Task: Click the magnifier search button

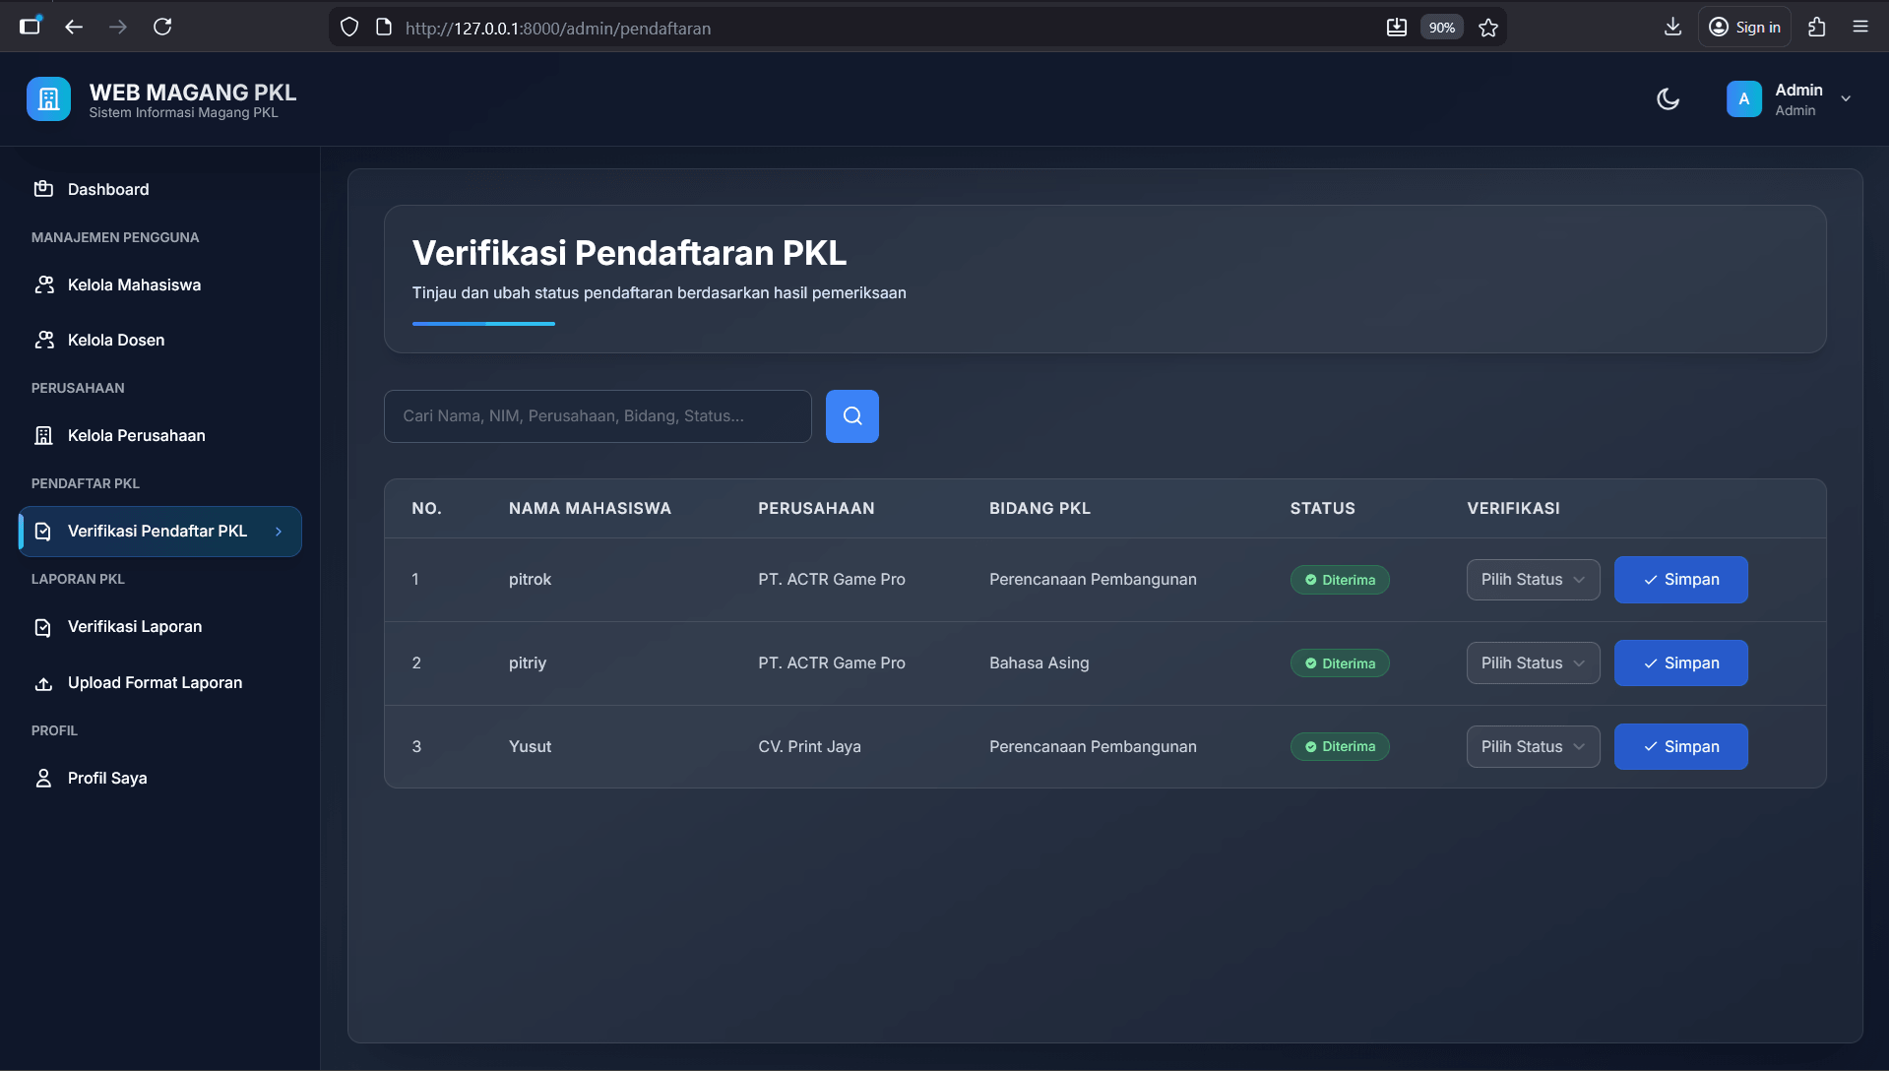Action: point(851,416)
